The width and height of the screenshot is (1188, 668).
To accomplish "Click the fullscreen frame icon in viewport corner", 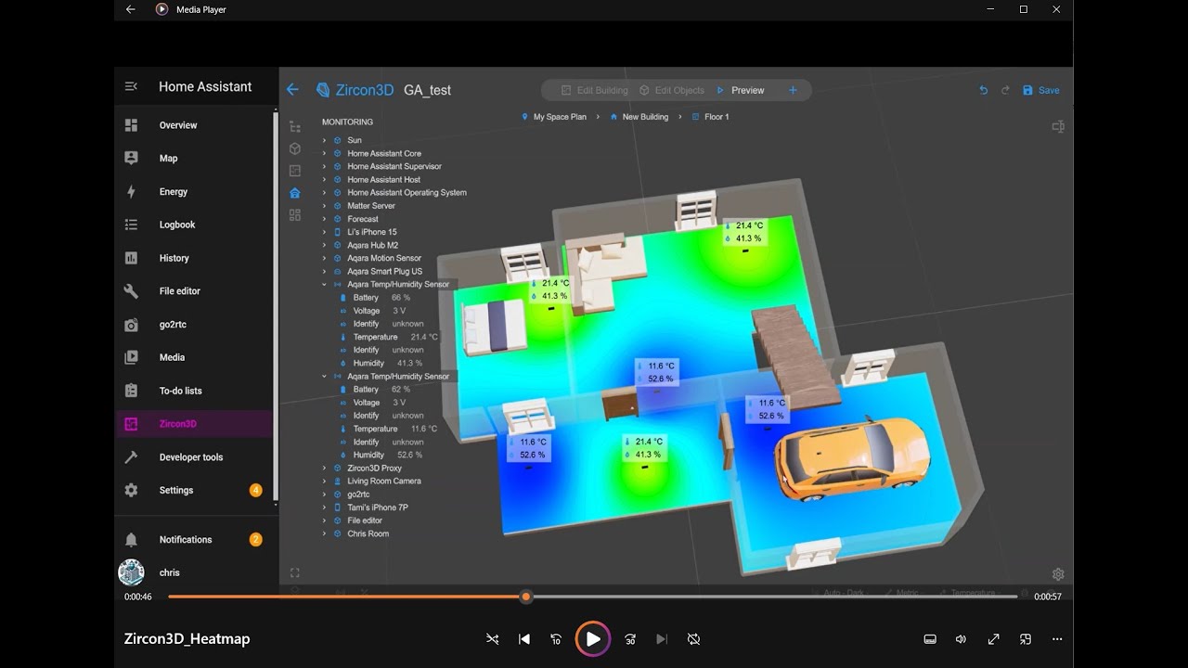I will pyautogui.click(x=295, y=572).
